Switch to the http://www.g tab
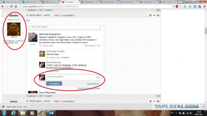The height and width of the screenshot is (116, 207). coord(167,2)
